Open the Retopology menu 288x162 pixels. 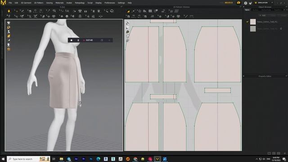(x=80, y=3)
